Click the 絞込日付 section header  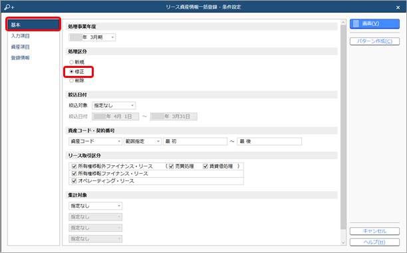coord(202,95)
